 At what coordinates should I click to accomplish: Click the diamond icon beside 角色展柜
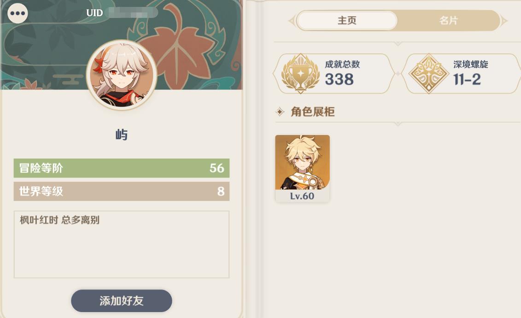(x=280, y=112)
